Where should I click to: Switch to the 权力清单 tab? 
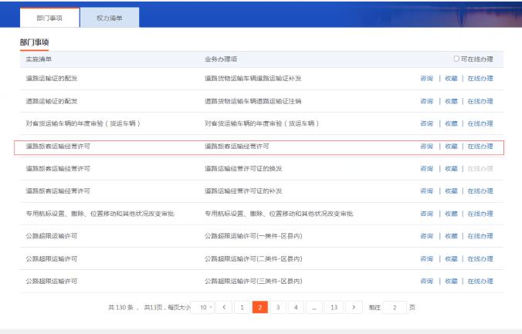110,18
